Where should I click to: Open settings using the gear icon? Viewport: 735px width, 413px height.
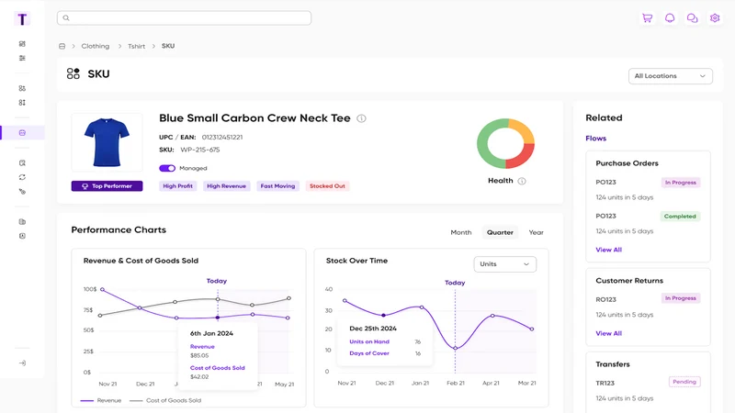[x=715, y=18]
